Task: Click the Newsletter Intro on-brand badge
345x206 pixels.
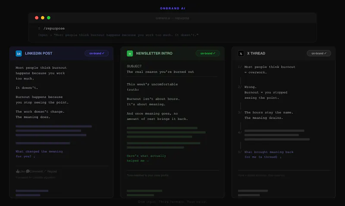Action: [x=208, y=53]
